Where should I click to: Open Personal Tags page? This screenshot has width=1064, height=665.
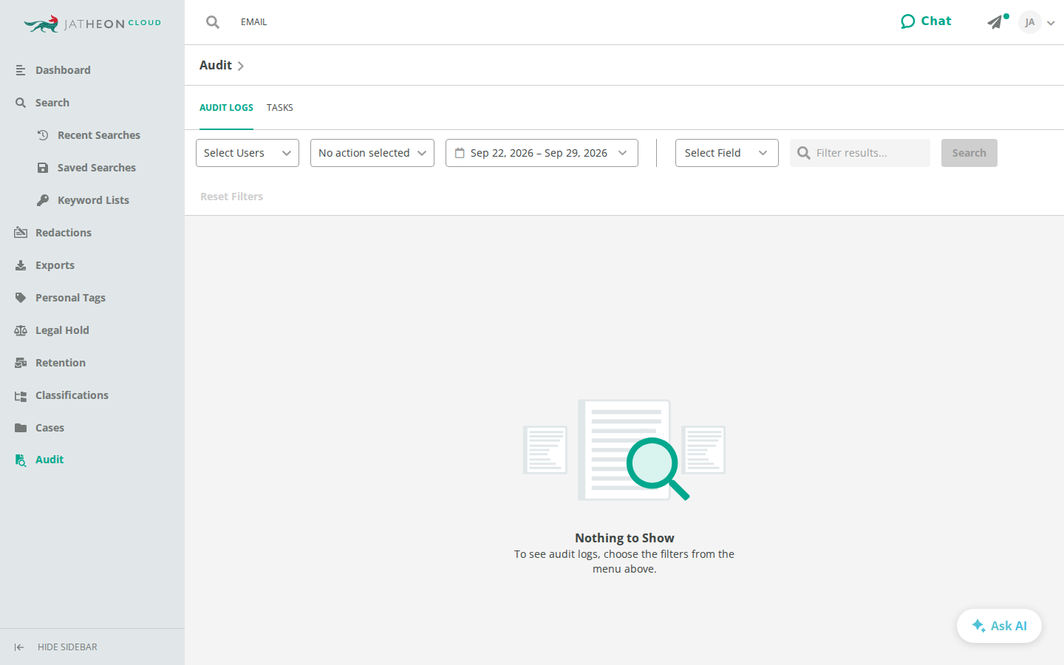coord(70,298)
